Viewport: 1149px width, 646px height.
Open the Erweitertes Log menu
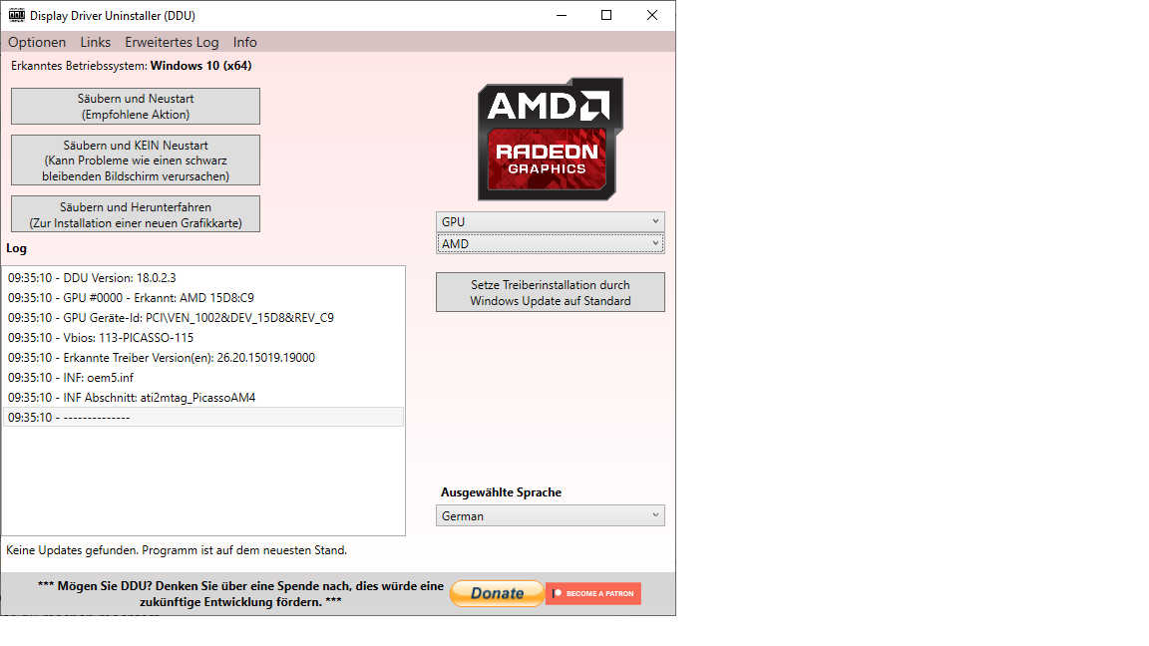pos(172,42)
